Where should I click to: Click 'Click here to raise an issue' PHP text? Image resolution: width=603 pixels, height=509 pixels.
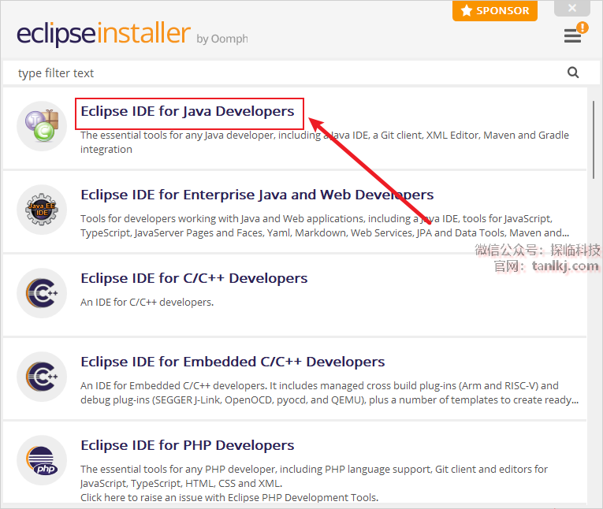[229, 497]
